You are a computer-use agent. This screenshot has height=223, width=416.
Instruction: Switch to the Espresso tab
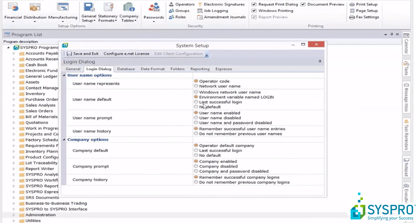224,69
